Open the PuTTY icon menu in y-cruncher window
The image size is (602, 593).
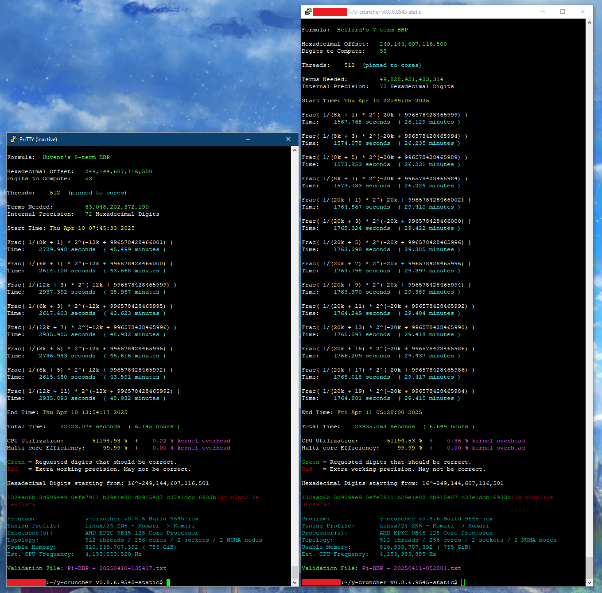308,12
